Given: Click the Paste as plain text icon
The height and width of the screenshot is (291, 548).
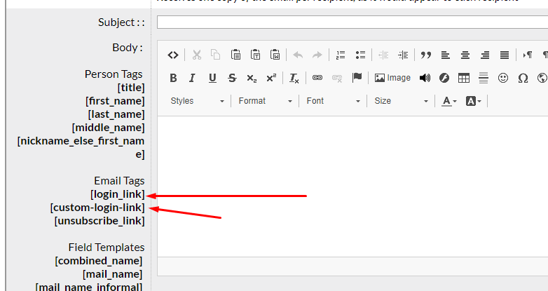Looking at the screenshot, I should pyautogui.click(x=256, y=55).
